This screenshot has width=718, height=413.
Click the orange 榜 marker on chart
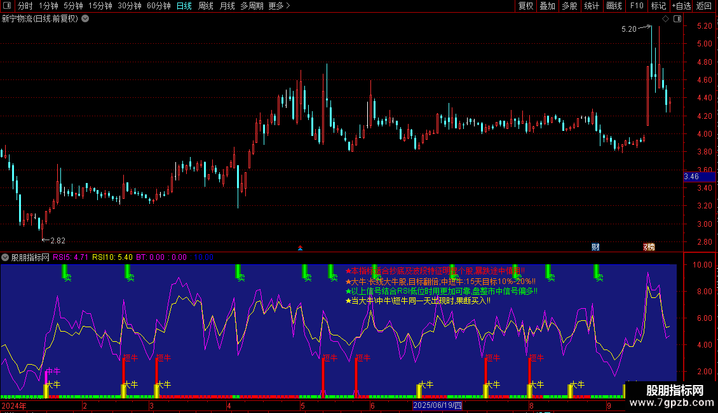tap(649, 247)
